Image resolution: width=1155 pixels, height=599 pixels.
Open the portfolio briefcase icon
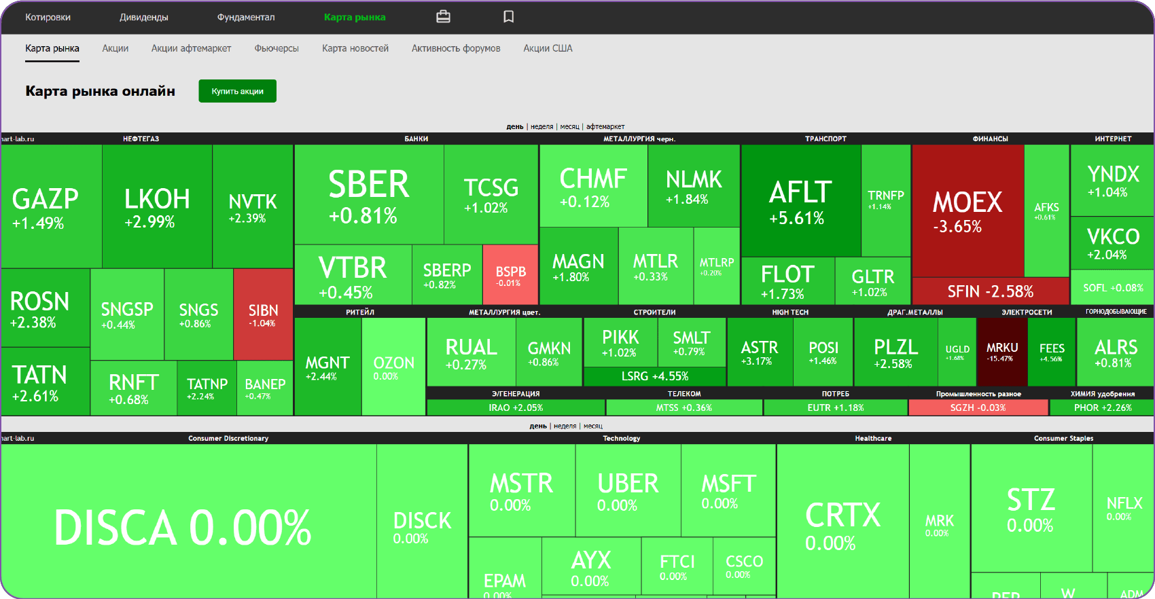click(443, 17)
